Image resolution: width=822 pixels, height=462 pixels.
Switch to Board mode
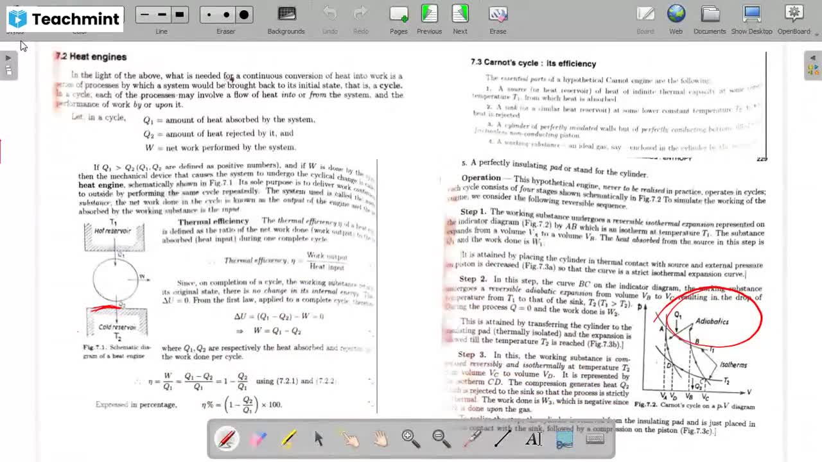[645, 20]
